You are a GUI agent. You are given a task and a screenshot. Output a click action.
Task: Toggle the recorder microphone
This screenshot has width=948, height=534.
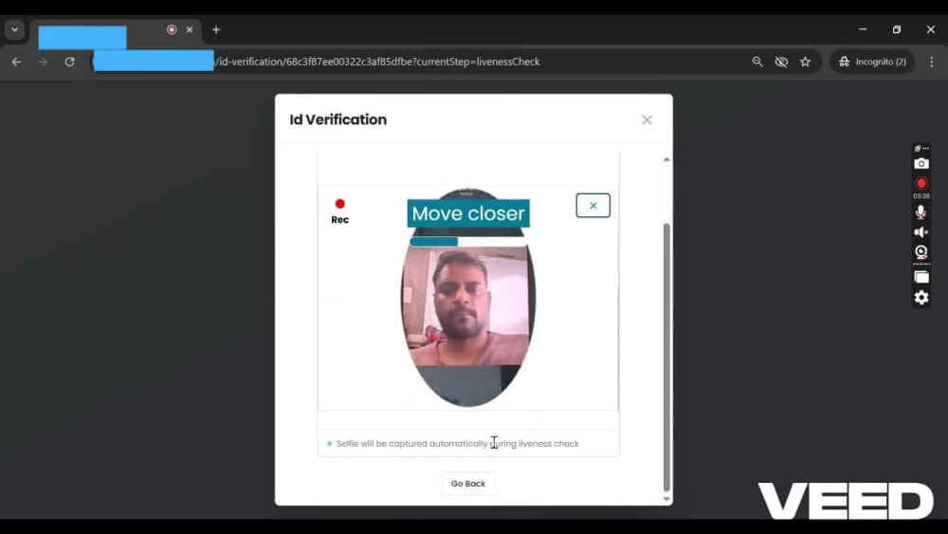point(921,212)
